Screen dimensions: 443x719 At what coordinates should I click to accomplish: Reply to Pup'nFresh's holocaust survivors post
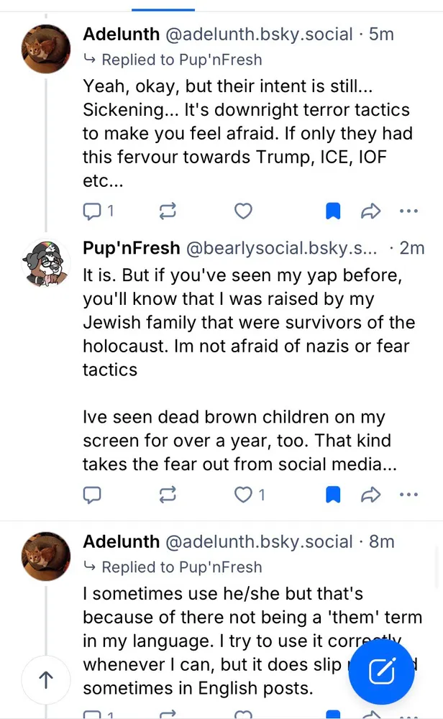click(92, 495)
